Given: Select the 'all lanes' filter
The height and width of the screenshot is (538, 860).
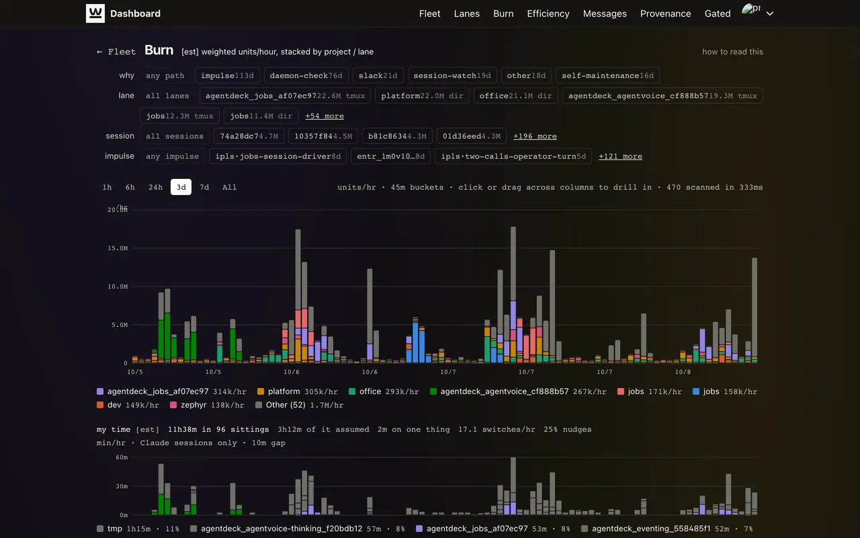Looking at the screenshot, I should pyautogui.click(x=167, y=95).
